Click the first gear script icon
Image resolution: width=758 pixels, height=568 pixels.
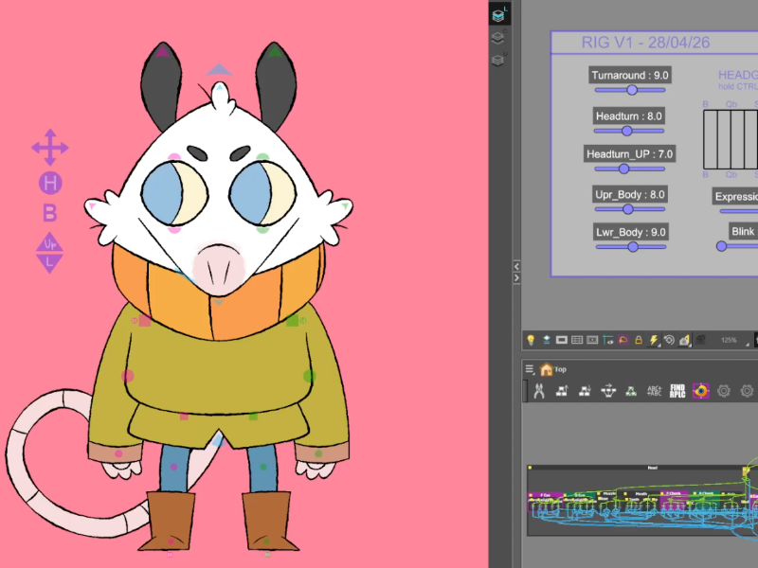tap(724, 391)
